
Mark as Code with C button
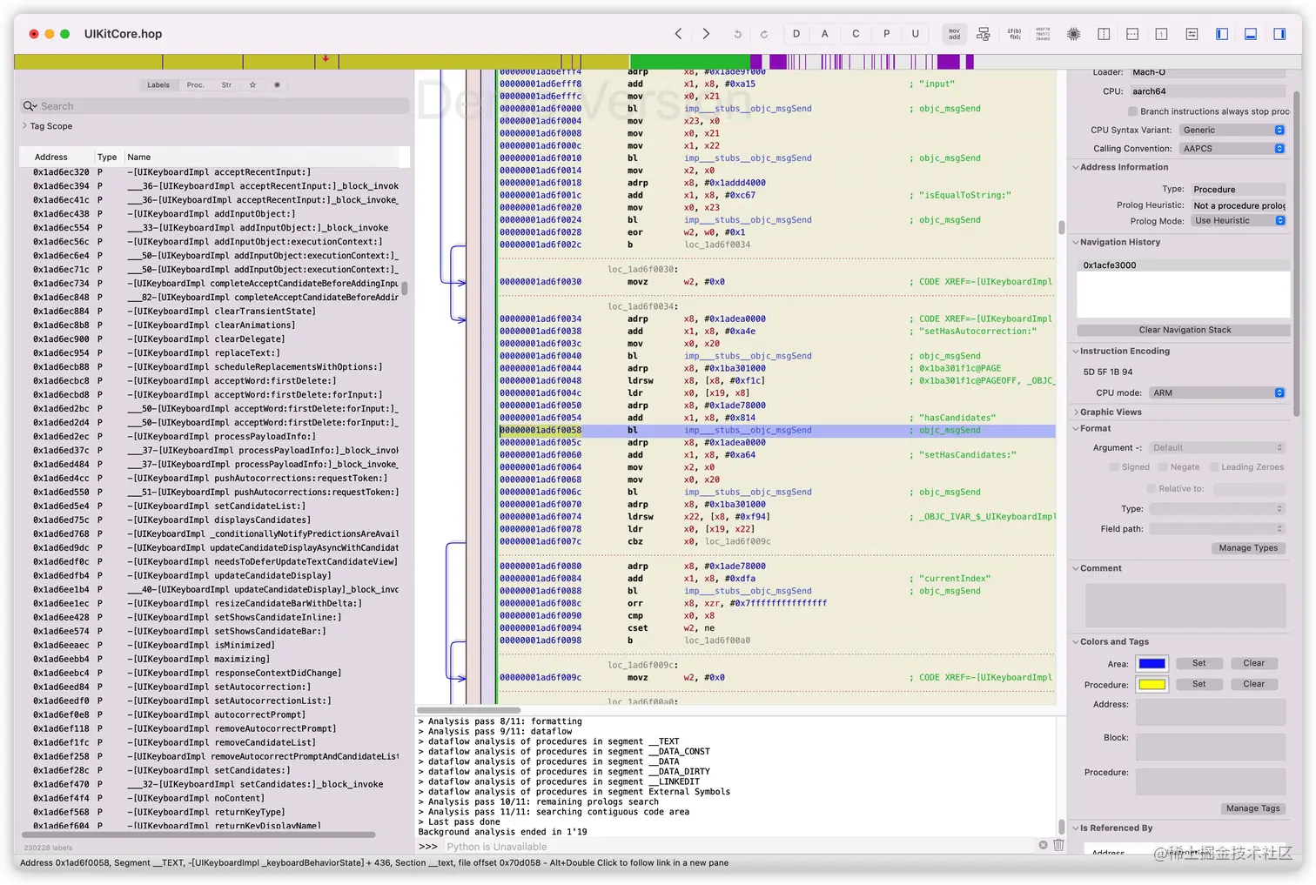(x=856, y=34)
